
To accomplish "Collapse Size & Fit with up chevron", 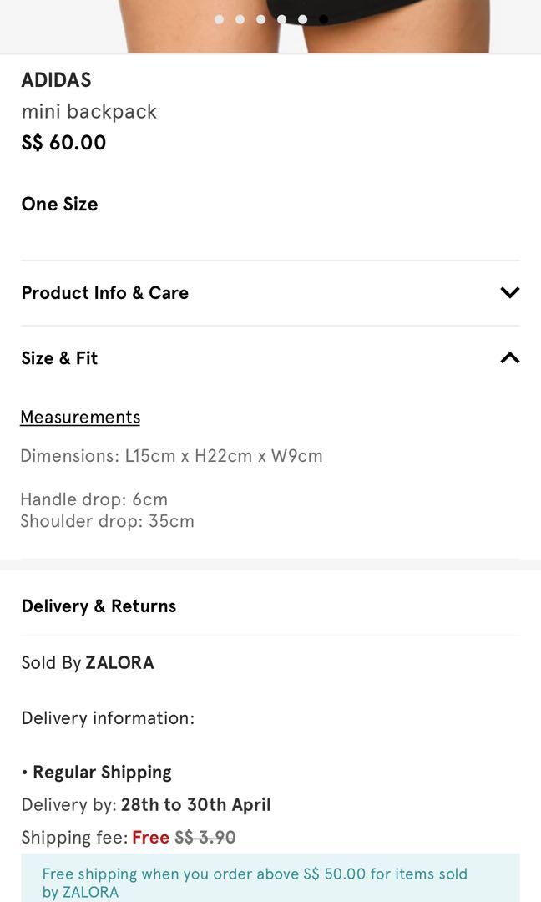I will pyautogui.click(x=509, y=357).
